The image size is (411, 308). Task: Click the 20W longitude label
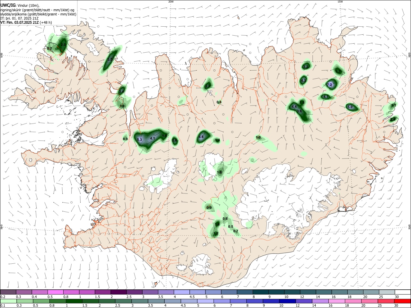[x=171, y=2]
